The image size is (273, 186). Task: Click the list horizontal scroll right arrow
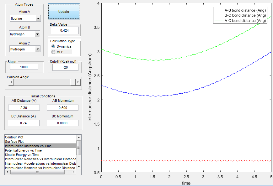click(x=73, y=172)
